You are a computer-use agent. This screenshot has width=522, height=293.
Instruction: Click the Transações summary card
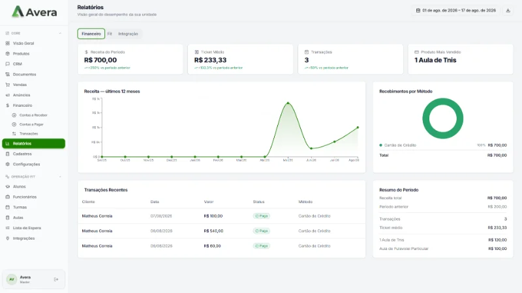(x=350, y=59)
